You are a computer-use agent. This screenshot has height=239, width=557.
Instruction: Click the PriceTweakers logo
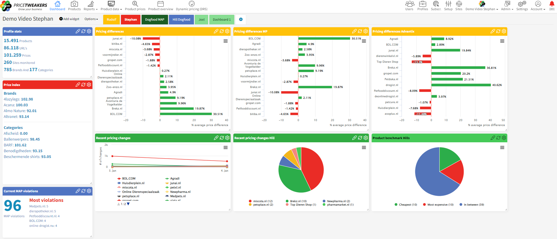(24, 6)
